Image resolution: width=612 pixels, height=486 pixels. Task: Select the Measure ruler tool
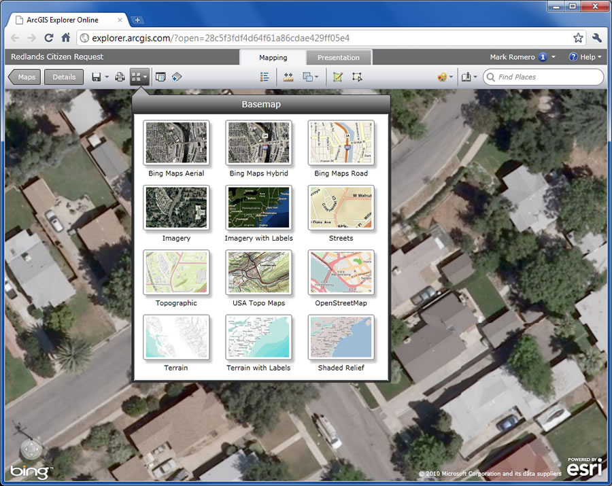tap(288, 77)
